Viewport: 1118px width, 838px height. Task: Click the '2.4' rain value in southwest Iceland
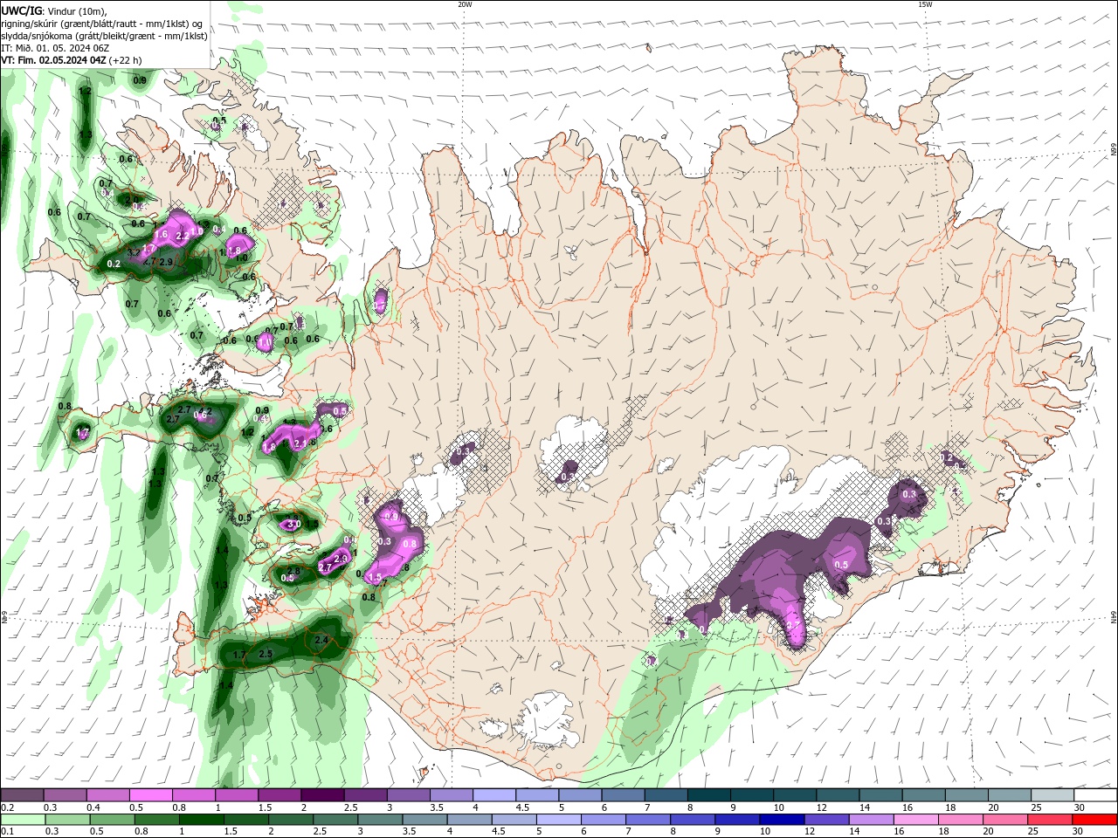[x=321, y=641]
